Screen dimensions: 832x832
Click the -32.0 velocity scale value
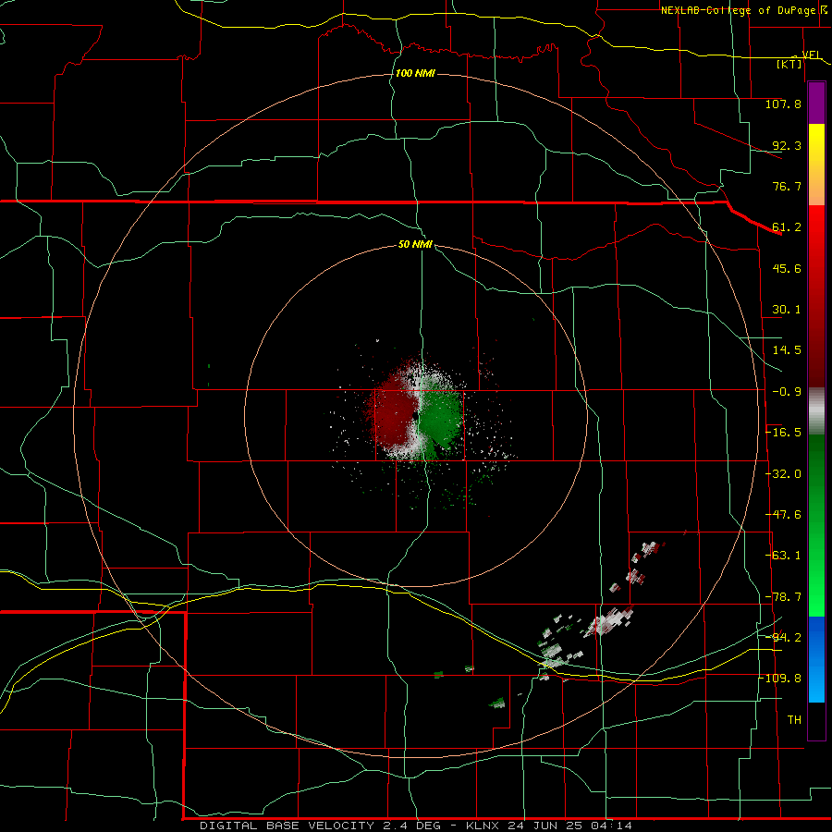tap(783, 474)
